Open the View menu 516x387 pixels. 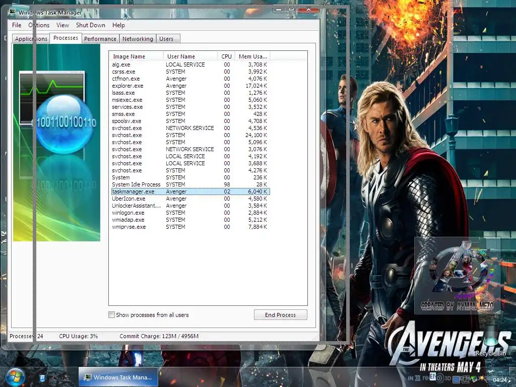[62, 25]
